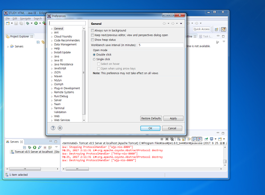Click the Save All icon in Eclipse toolbar
265x195 pixels.
click(21, 23)
